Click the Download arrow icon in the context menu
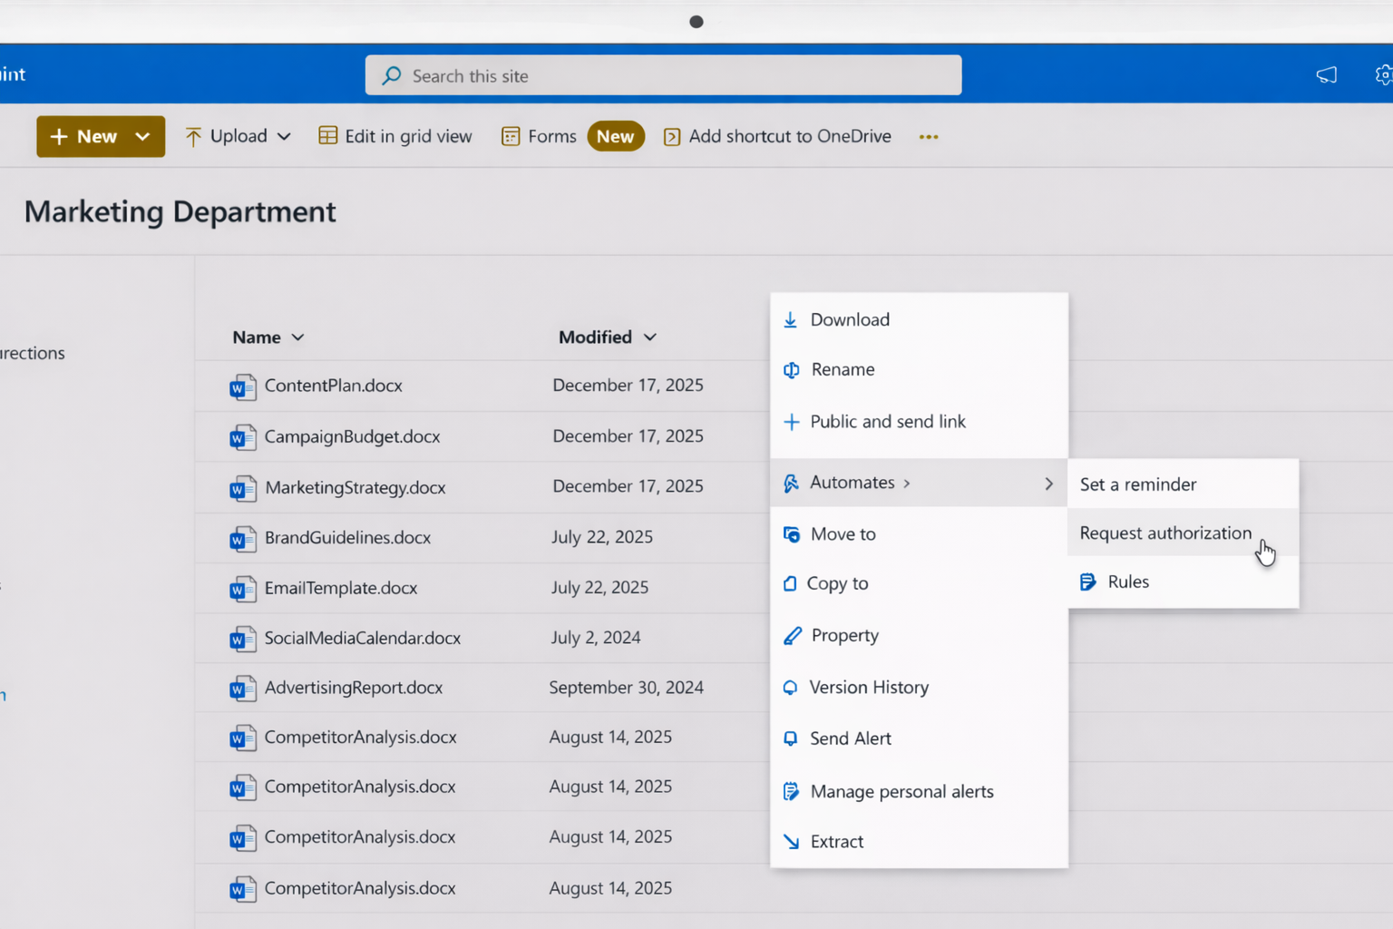Viewport: 1393px width, 929px height. click(x=791, y=320)
